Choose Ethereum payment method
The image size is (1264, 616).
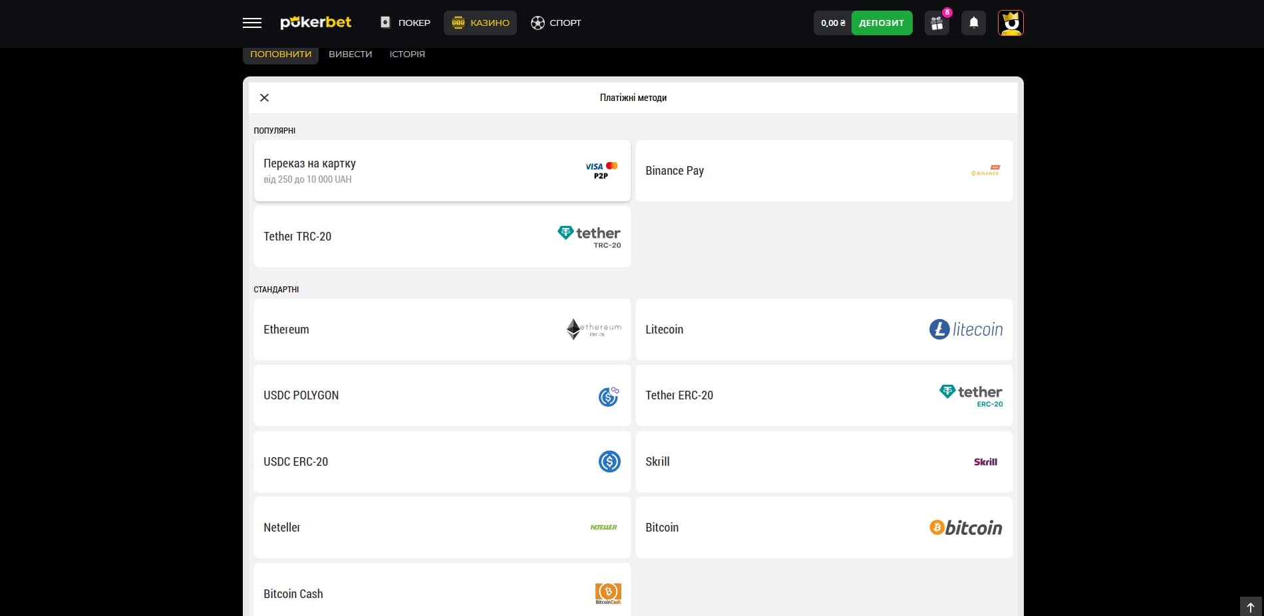[x=442, y=330]
